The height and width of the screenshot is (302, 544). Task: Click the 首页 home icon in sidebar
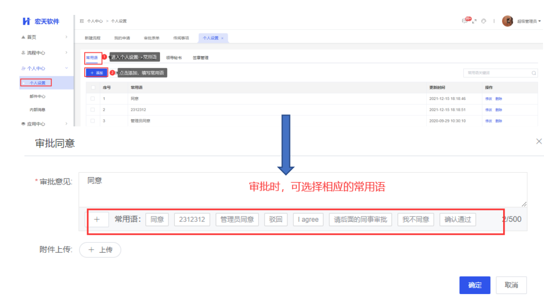23,37
